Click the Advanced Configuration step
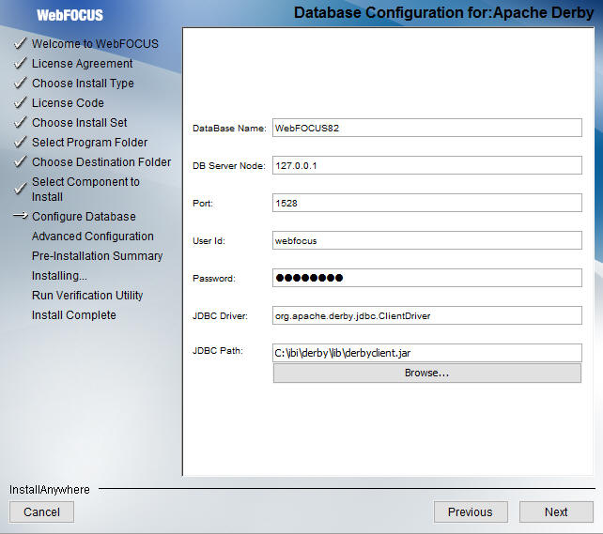Image resolution: width=603 pixels, height=534 pixels. pos(93,236)
